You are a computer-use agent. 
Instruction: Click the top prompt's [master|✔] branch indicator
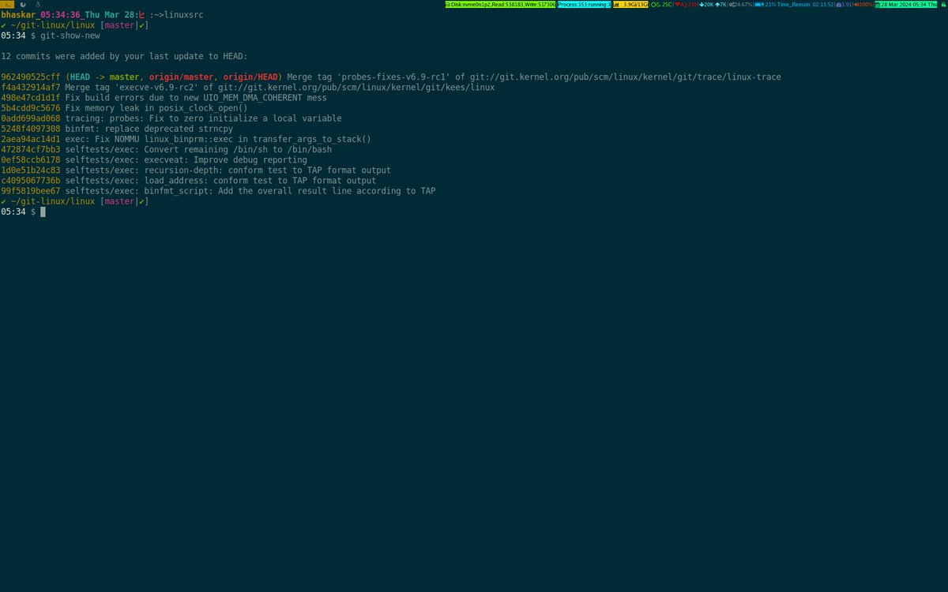tap(124, 25)
